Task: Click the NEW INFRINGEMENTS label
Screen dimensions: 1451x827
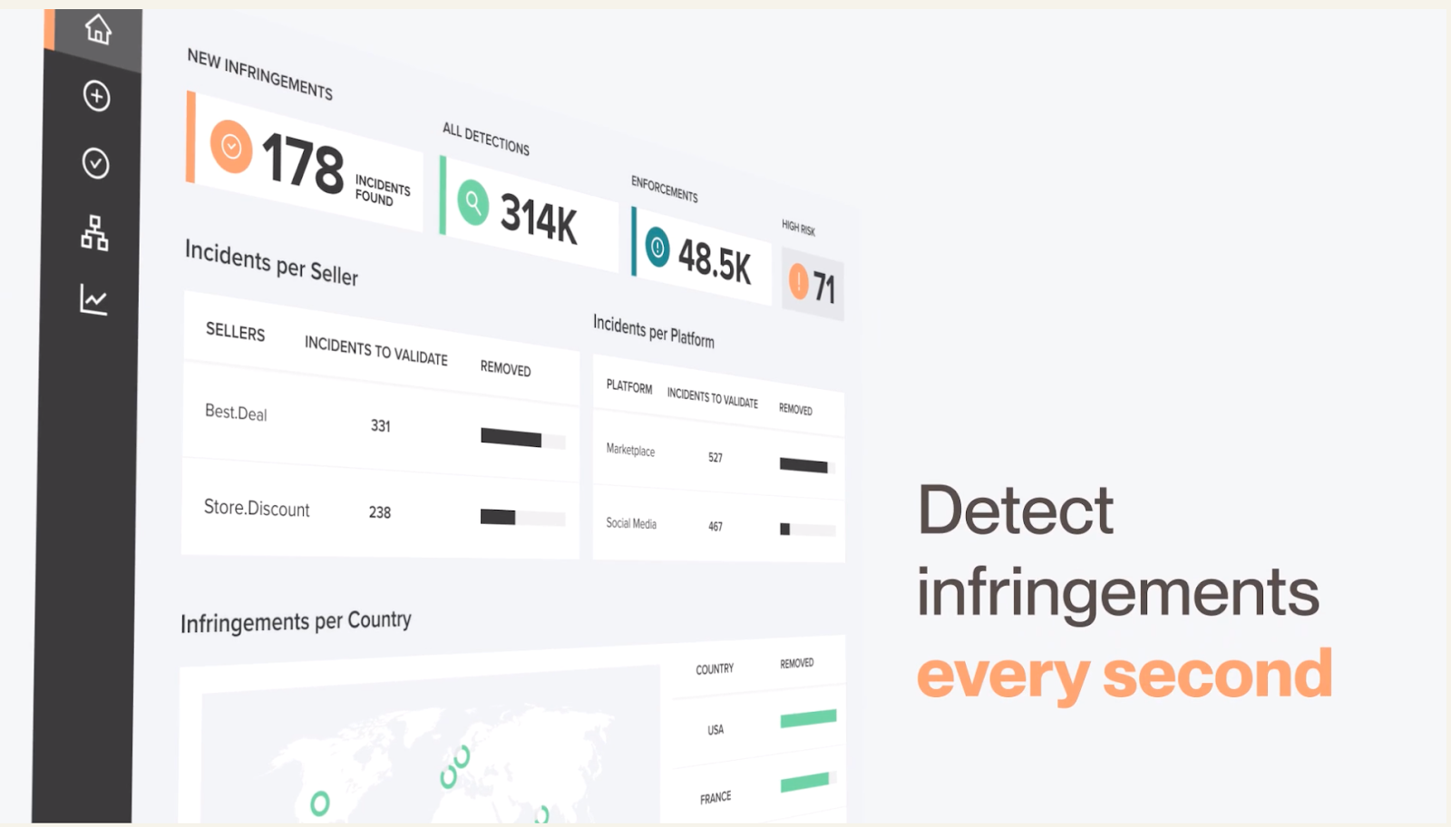Action: 260,74
